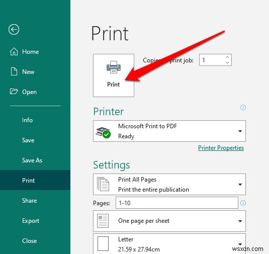Open the Microsoft Print to PDF printer dropdown
Screen dimensions: 269x254
(x=240, y=131)
